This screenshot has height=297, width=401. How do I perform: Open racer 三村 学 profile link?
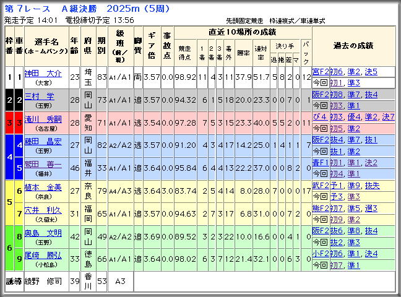click(x=40, y=97)
